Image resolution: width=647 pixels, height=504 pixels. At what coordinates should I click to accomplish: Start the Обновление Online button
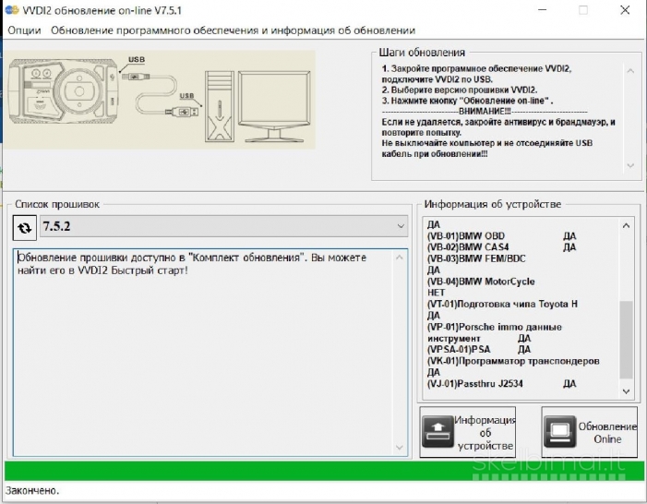(x=590, y=432)
